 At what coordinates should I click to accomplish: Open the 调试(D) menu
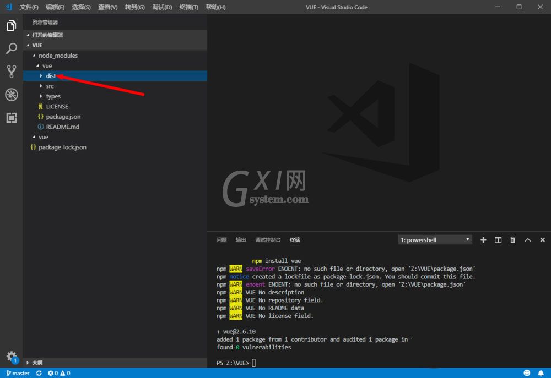tap(162, 7)
